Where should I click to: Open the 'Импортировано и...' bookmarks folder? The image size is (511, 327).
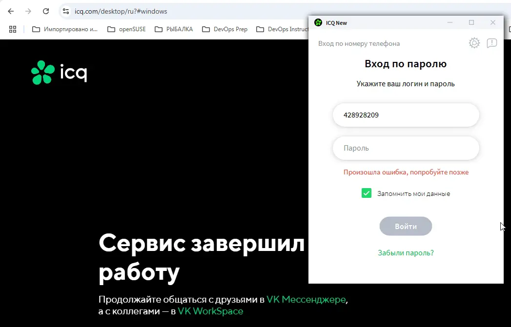(x=65, y=29)
